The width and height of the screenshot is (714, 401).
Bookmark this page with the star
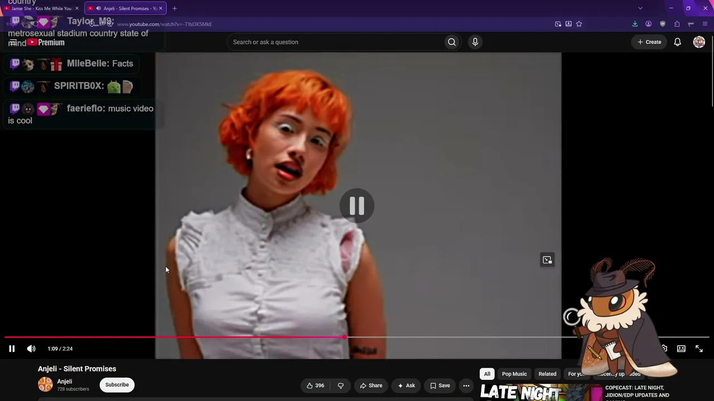click(579, 24)
